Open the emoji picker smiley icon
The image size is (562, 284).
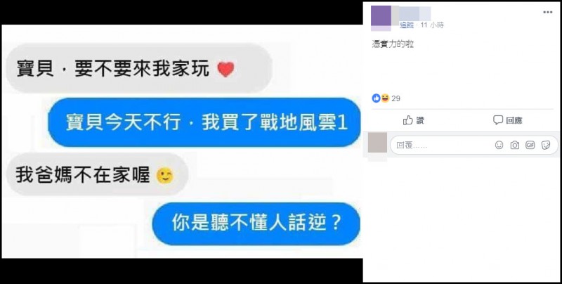coord(499,145)
